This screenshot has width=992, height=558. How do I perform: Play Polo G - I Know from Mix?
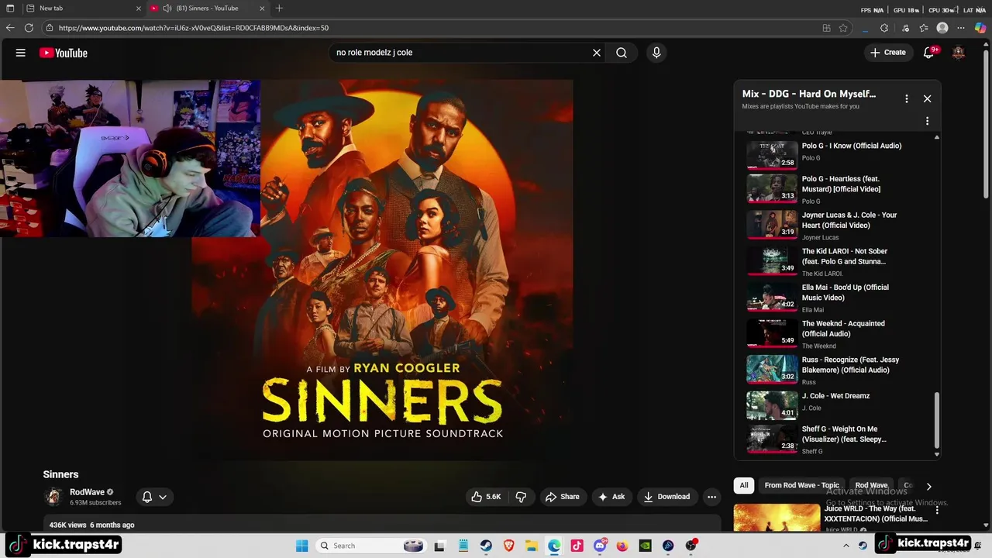point(825,152)
